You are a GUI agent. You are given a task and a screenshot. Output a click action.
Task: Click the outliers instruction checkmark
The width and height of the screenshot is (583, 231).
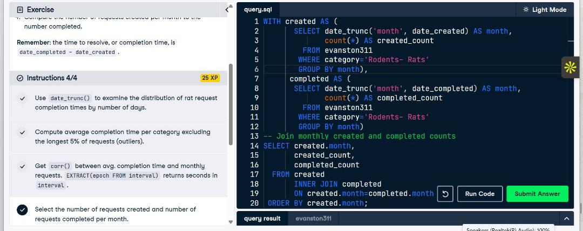pos(22,132)
